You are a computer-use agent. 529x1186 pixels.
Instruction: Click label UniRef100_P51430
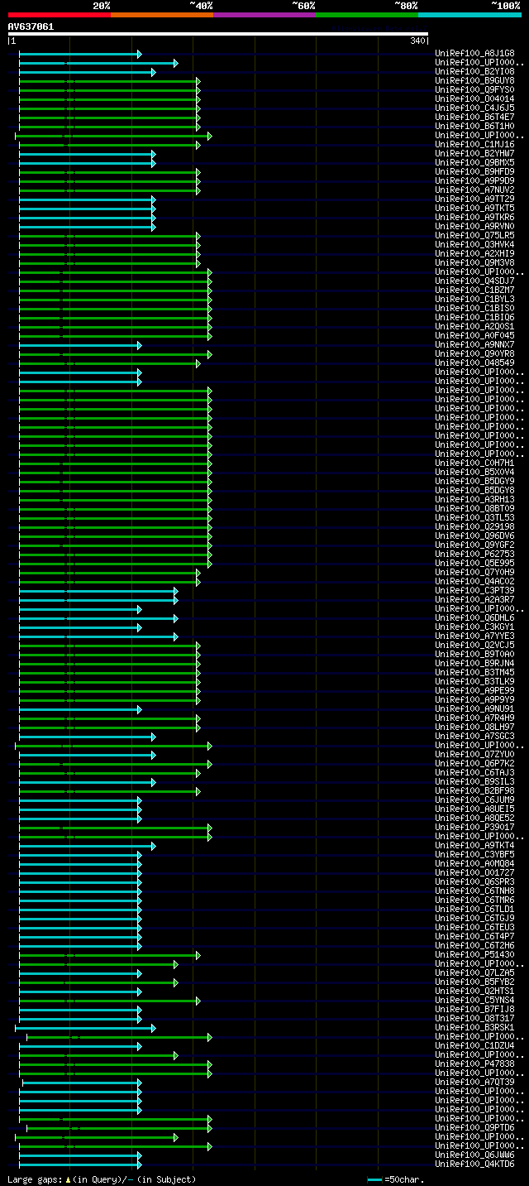(x=474, y=955)
